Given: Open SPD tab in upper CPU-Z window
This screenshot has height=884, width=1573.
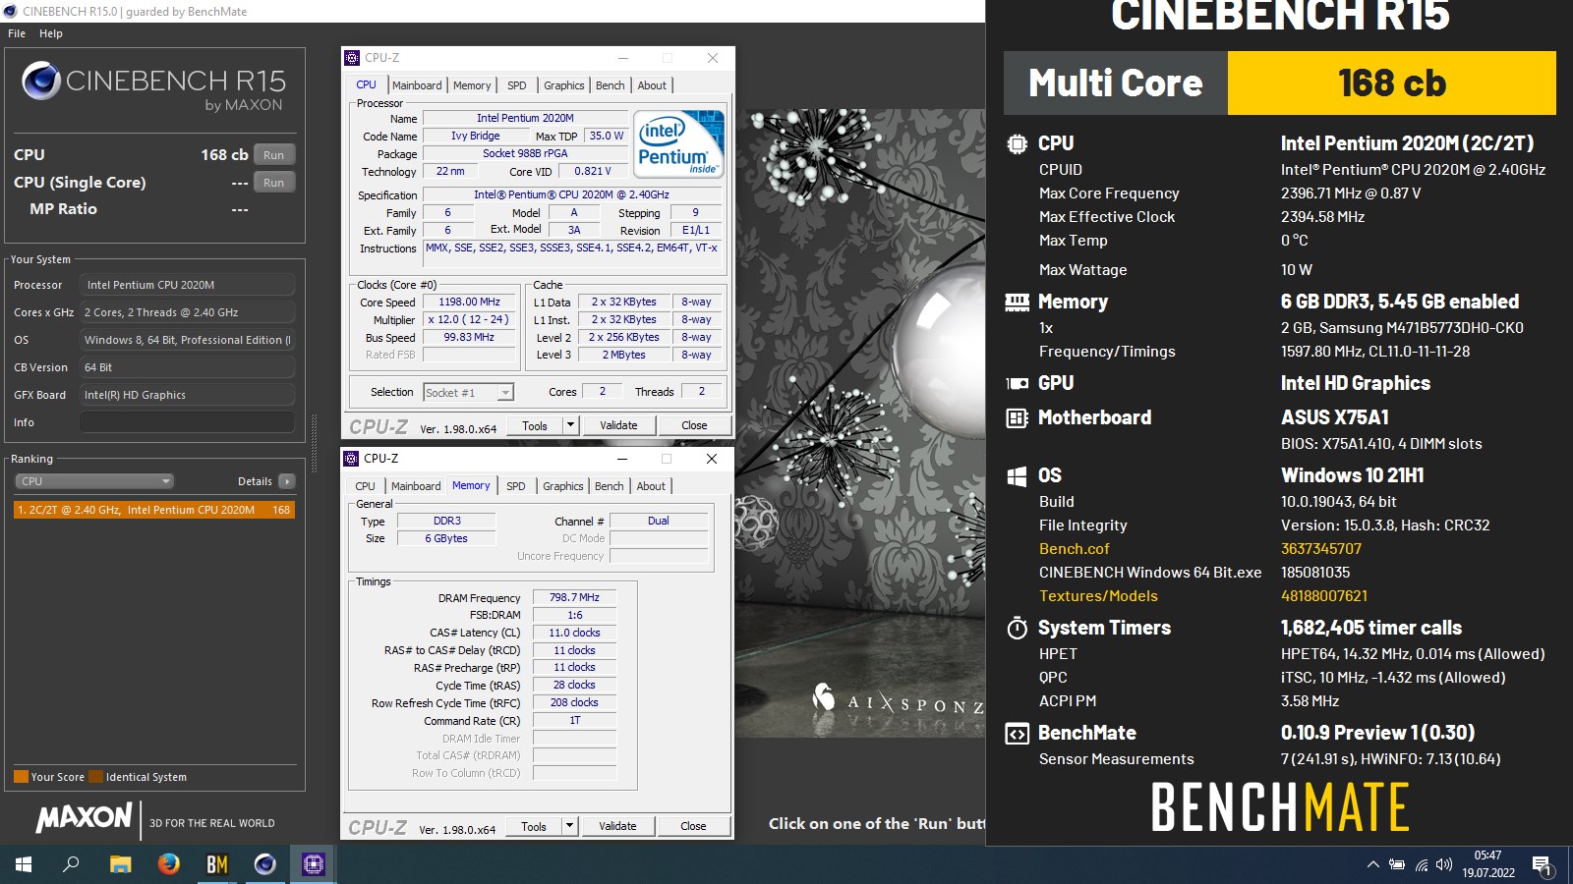Looking at the screenshot, I should coord(517,85).
